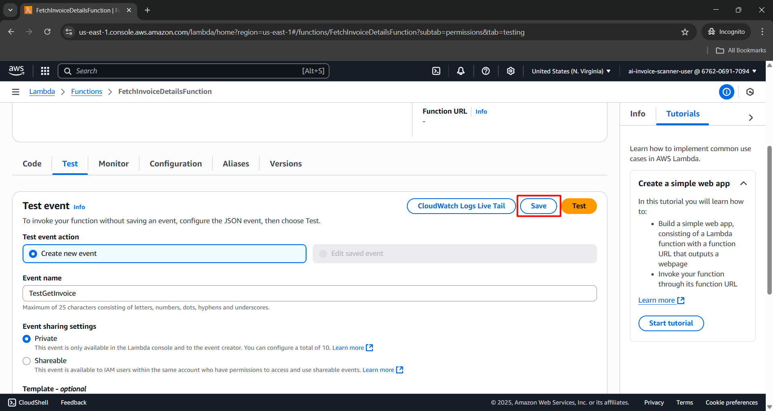Collapse the Create a simple web app section
Viewport: 773px width, 411px height.
pyautogui.click(x=744, y=184)
